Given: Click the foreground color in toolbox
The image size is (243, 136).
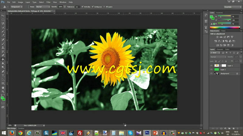Looking at the screenshot, I should 2,98.
